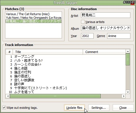Image resolution: width=136 pixels, height=113 pixels.
Task: Click track list scroll up arrow
Action: coord(128,51)
